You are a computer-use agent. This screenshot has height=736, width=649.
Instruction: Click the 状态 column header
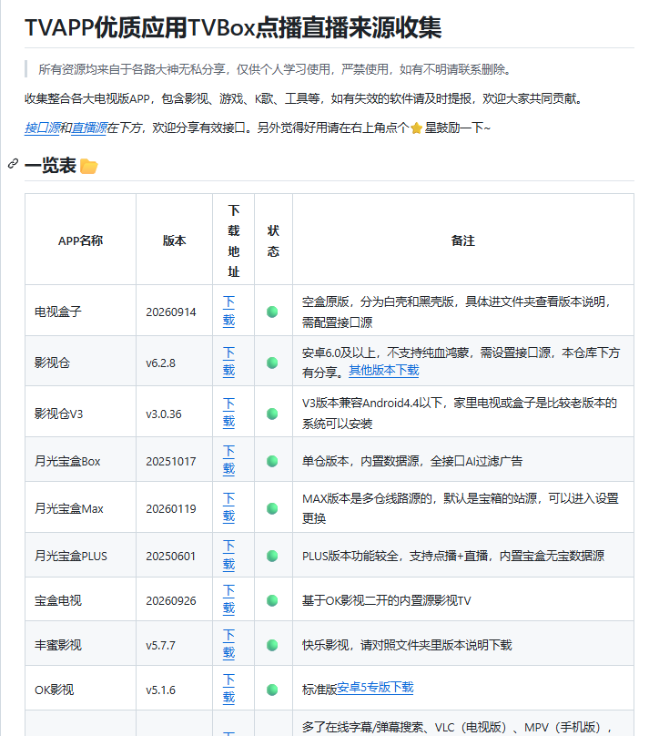(273, 240)
